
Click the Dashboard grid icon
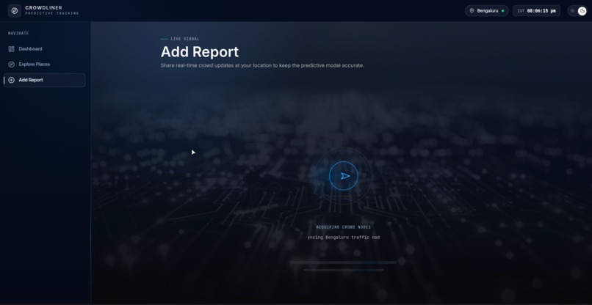pos(11,49)
